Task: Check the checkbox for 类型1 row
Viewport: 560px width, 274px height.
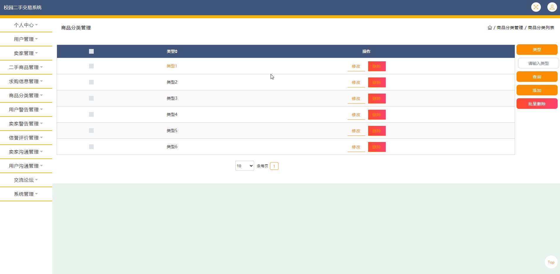Action: (x=91, y=66)
